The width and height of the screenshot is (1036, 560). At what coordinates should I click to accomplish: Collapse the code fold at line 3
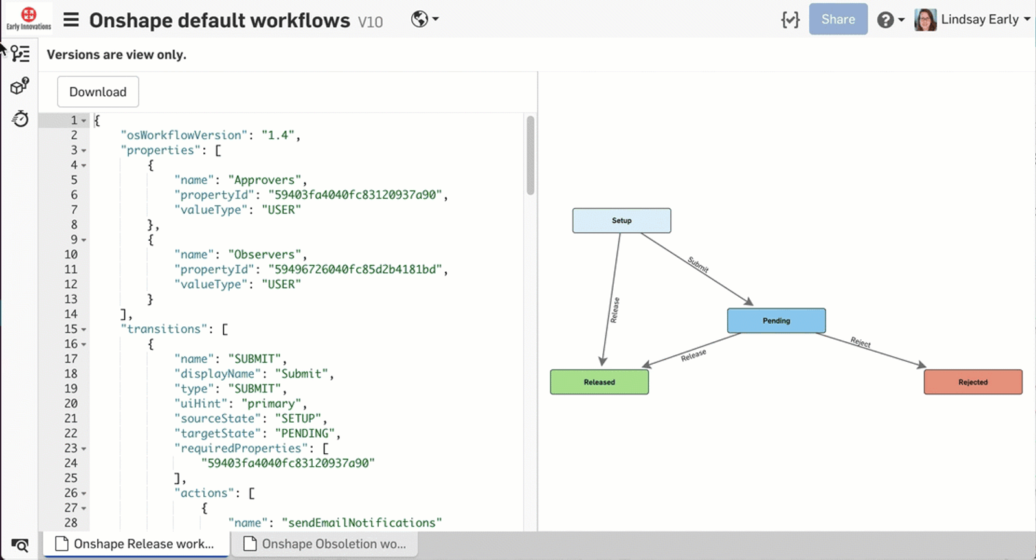point(84,151)
